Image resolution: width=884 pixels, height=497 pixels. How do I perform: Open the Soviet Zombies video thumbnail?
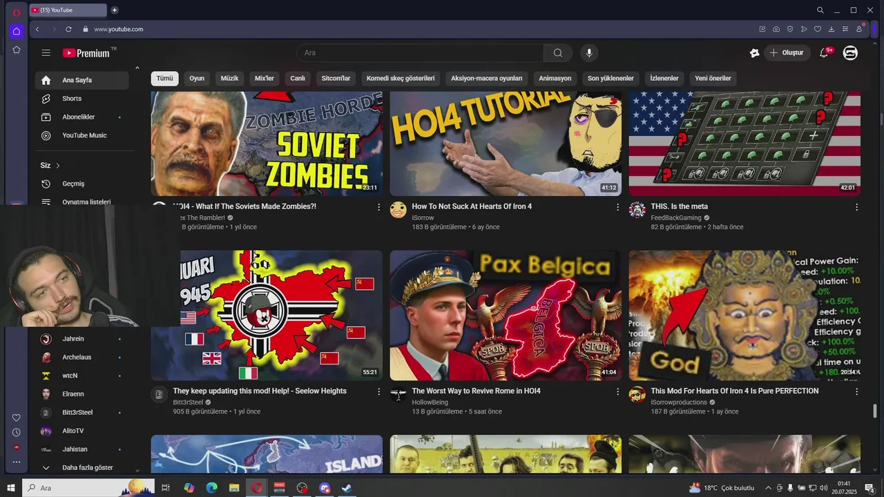(267, 144)
